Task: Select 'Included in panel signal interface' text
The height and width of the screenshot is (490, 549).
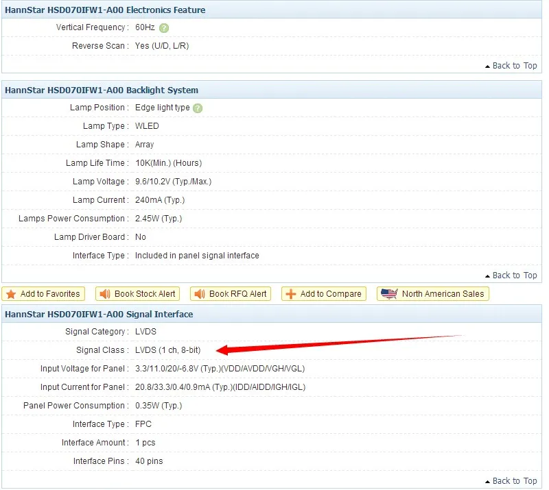Action: coord(197,256)
